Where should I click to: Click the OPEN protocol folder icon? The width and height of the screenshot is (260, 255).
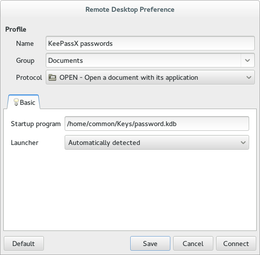52,77
